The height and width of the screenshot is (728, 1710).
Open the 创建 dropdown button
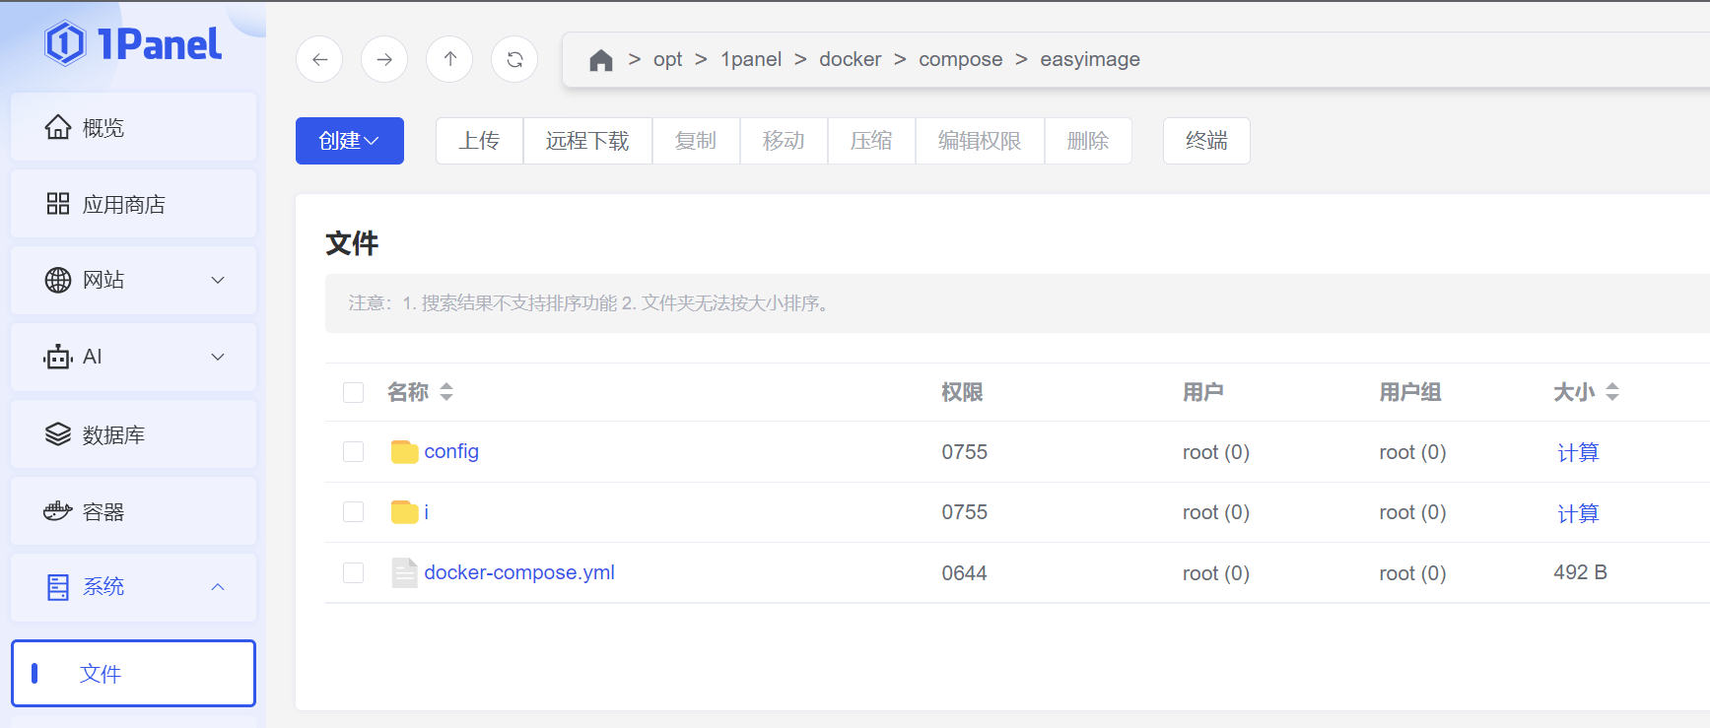coord(349,141)
